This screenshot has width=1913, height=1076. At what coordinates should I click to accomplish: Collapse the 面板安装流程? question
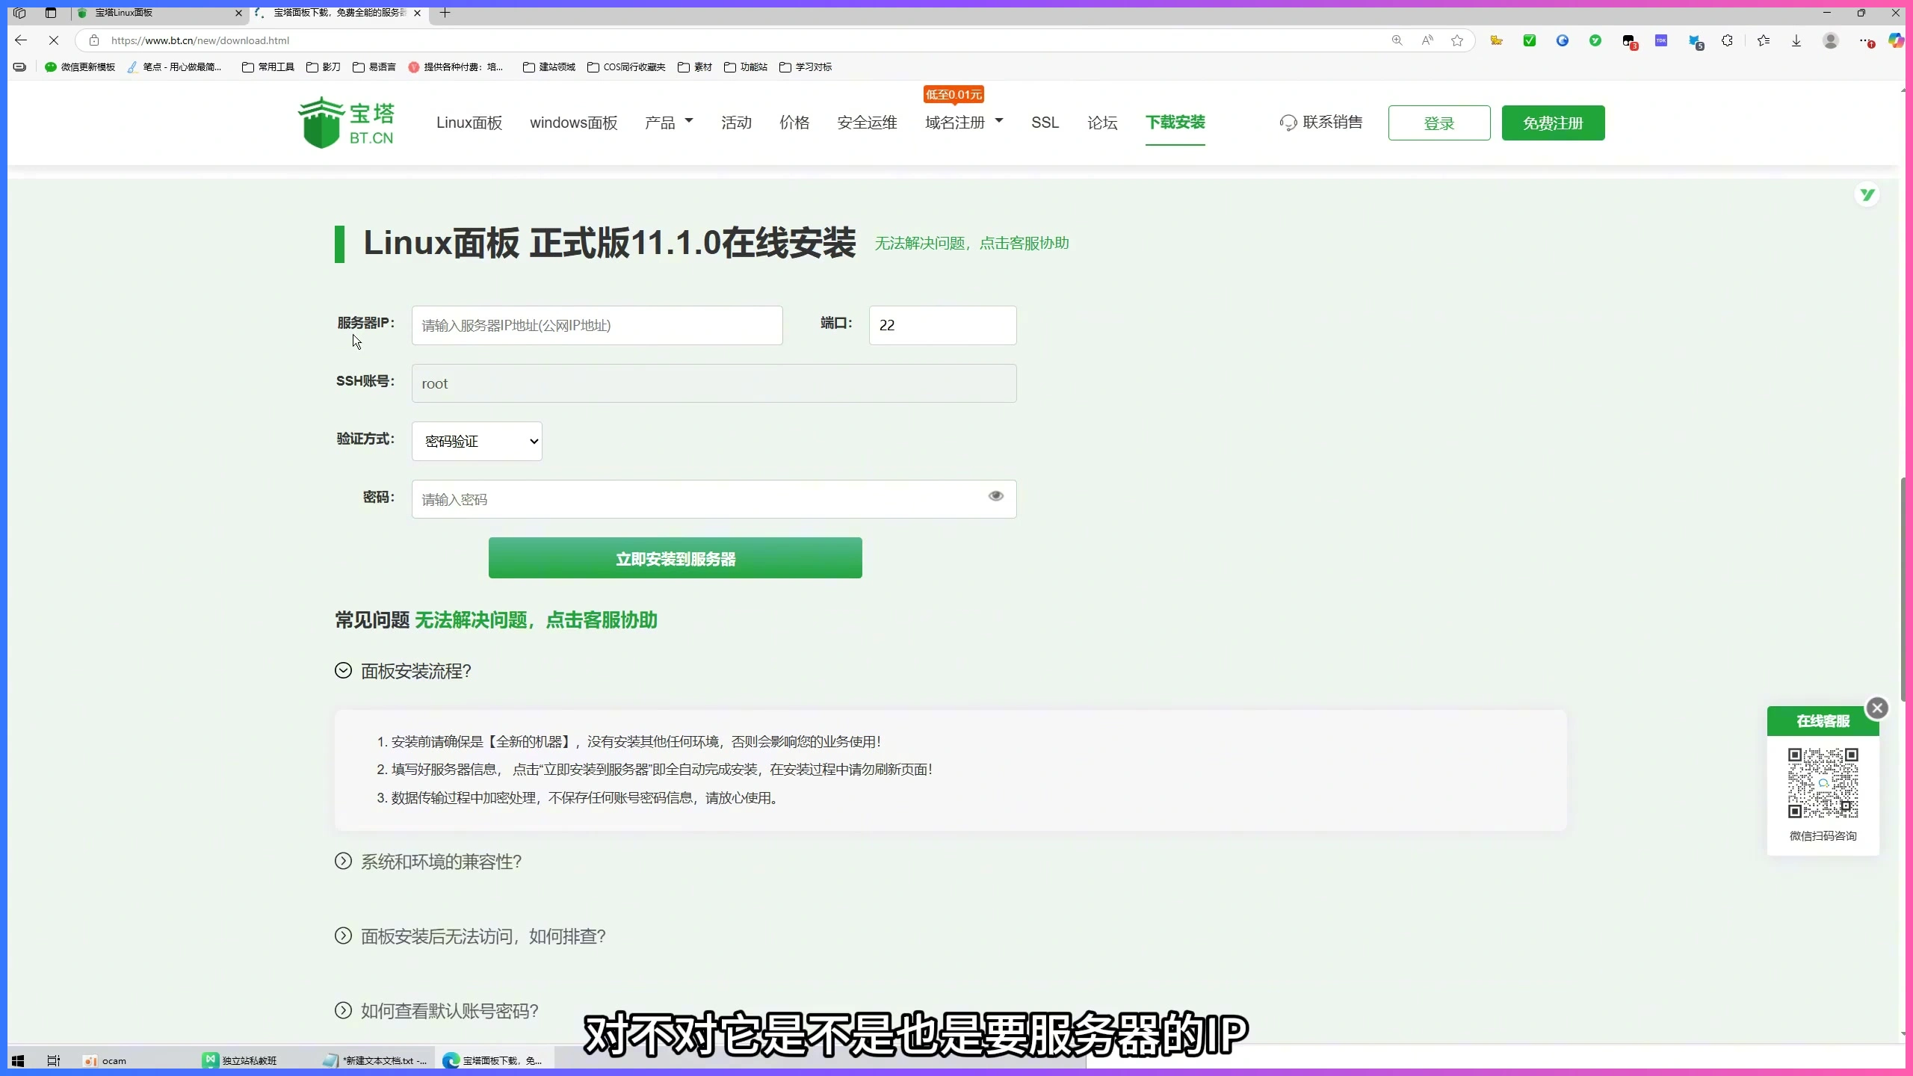[404, 671]
